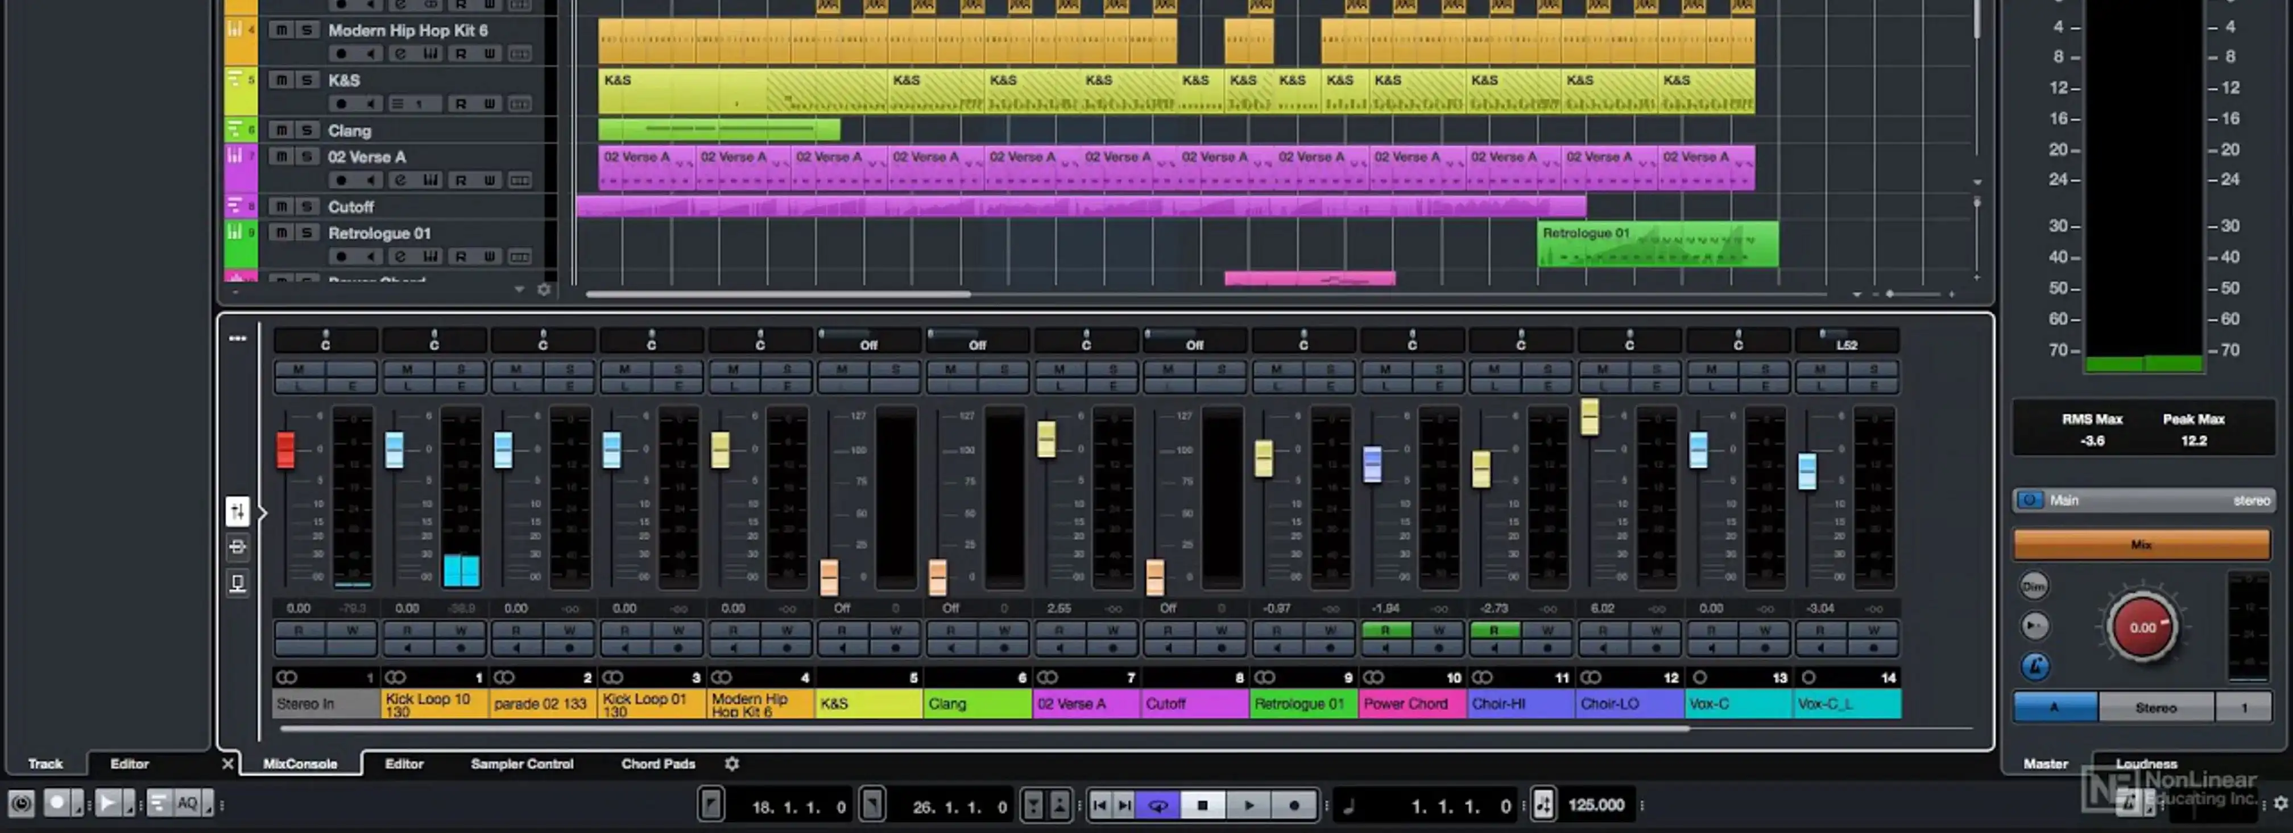Open the record mode dropdown arrow

pos(78,805)
